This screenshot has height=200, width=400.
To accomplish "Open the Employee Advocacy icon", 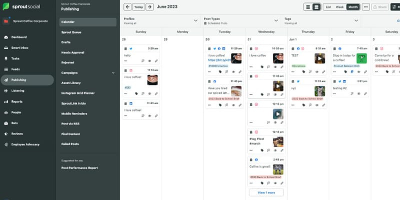I will coord(6,144).
